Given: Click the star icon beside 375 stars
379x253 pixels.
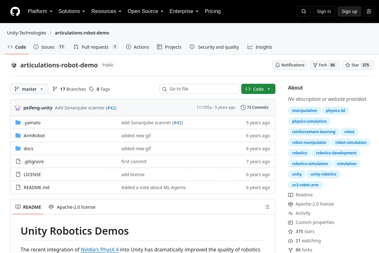Looking at the screenshot, I should (x=291, y=231).
